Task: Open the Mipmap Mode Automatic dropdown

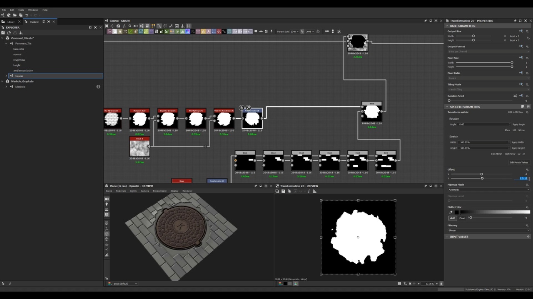Action: pyautogui.click(x=488, y=190)
